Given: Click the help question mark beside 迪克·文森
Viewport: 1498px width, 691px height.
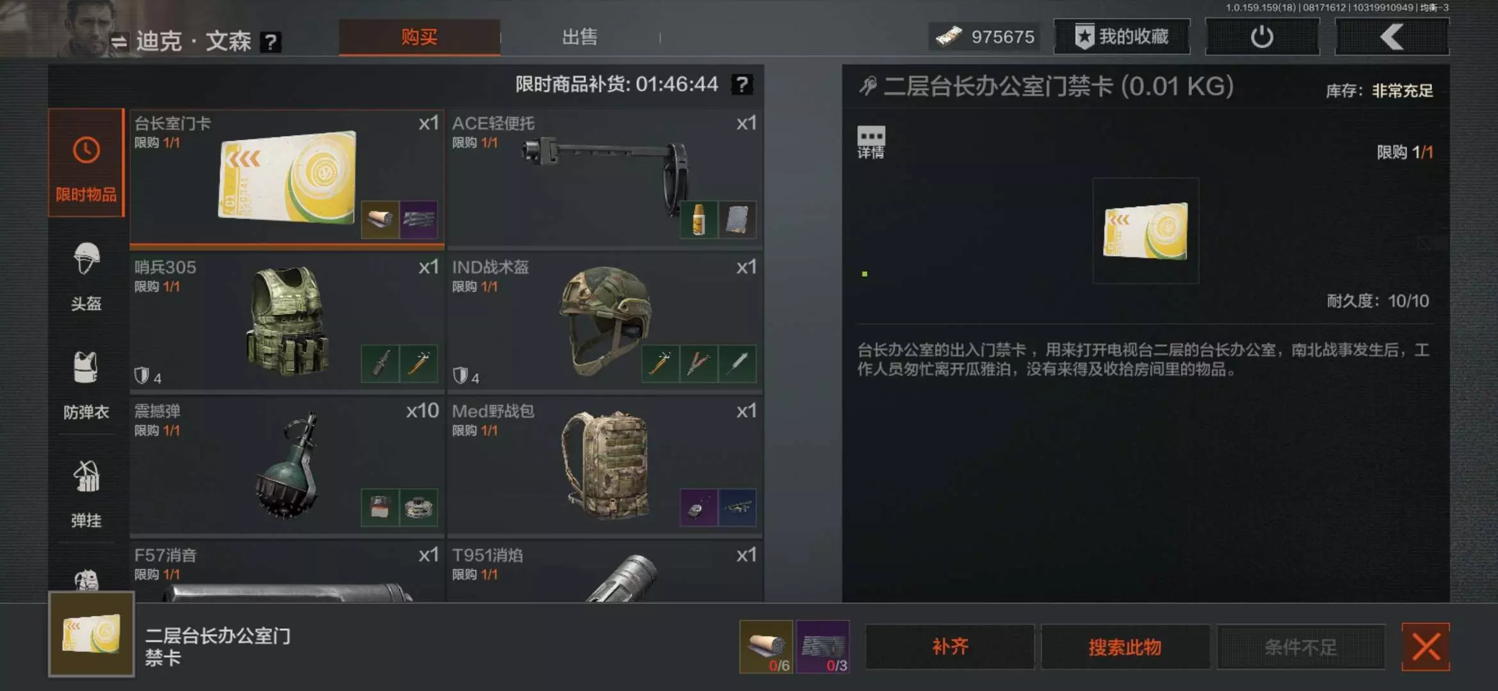Looking at the screenshot, I should click(271, 42).
